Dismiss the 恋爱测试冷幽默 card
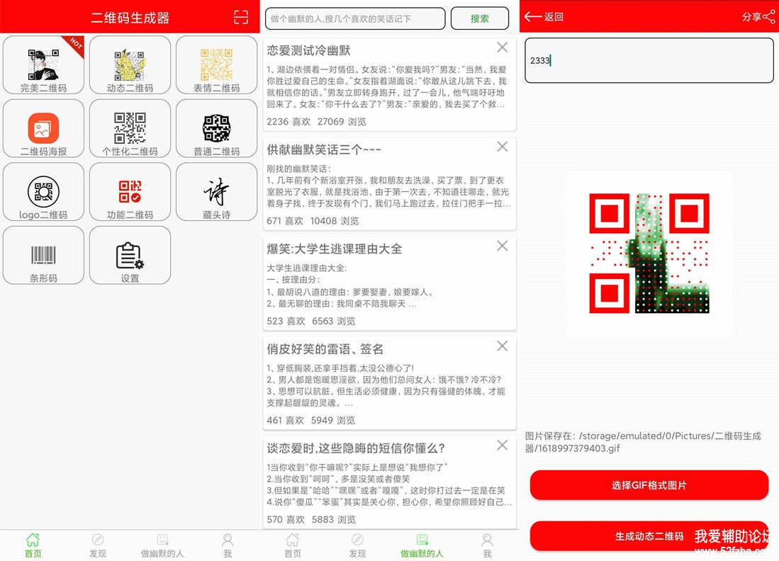Viewport: 779px width, 561px height. (x=503, y=47)
